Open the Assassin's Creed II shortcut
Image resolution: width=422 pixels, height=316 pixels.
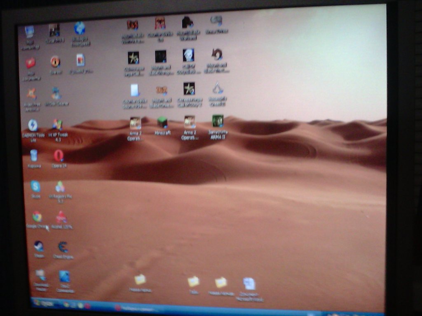pyautogui.click(x=217, y=88)
